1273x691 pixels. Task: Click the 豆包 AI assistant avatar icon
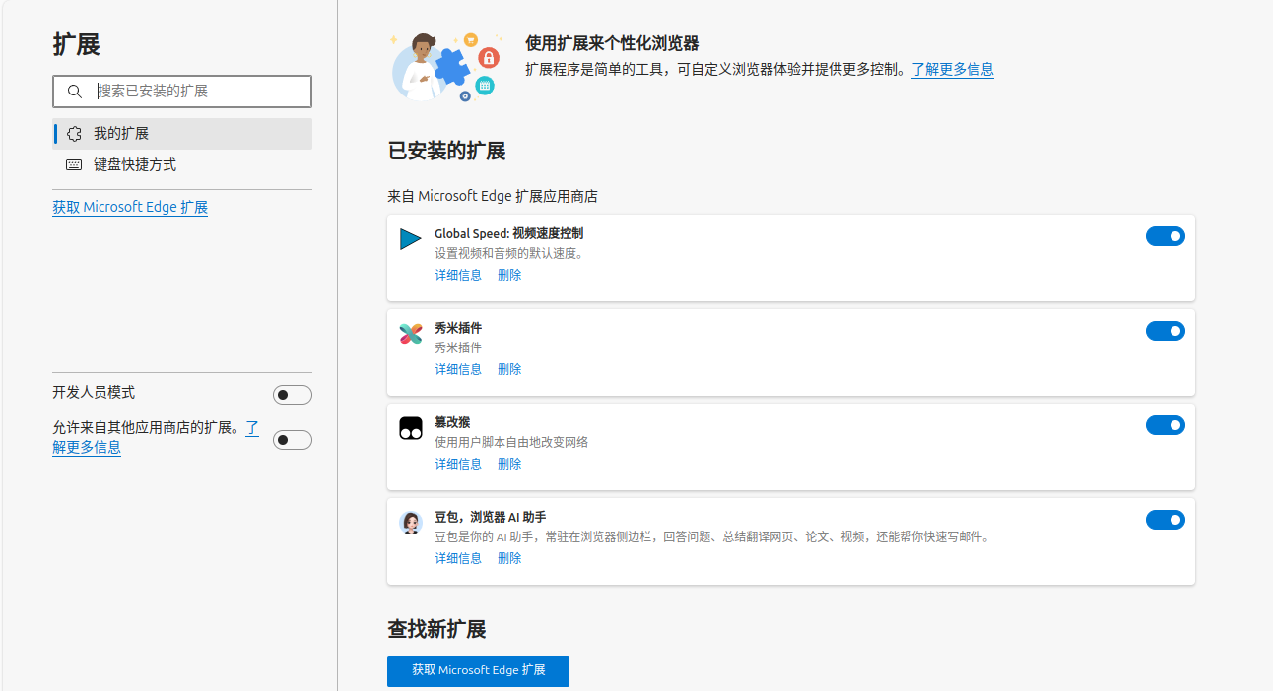tap(411, 523)
